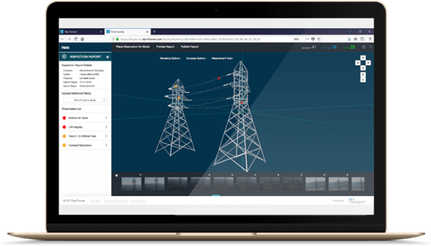This screenshot has height=246, width=431.
Task: Pan the 3D view down
Action: [x=363, y=68]
